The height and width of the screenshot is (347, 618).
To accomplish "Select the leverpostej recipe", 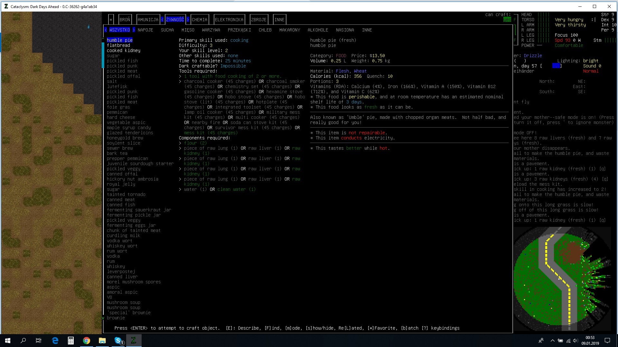I will [x=121, y=271].
